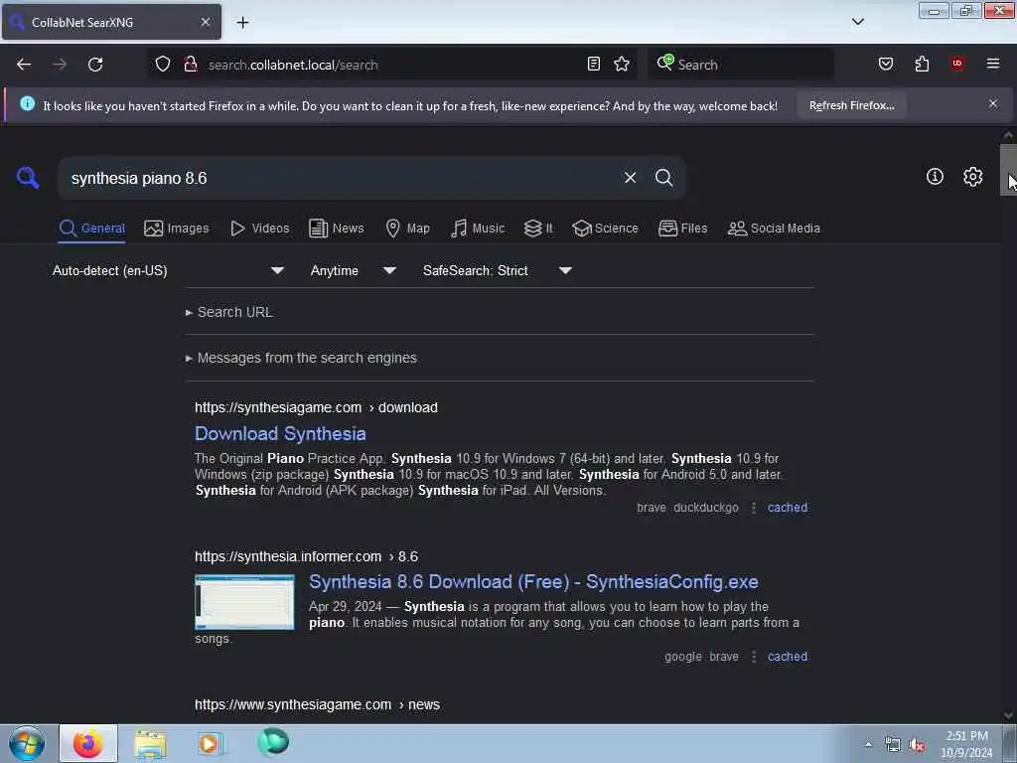Click the insecure connection padlock icon

click(190, 64)
